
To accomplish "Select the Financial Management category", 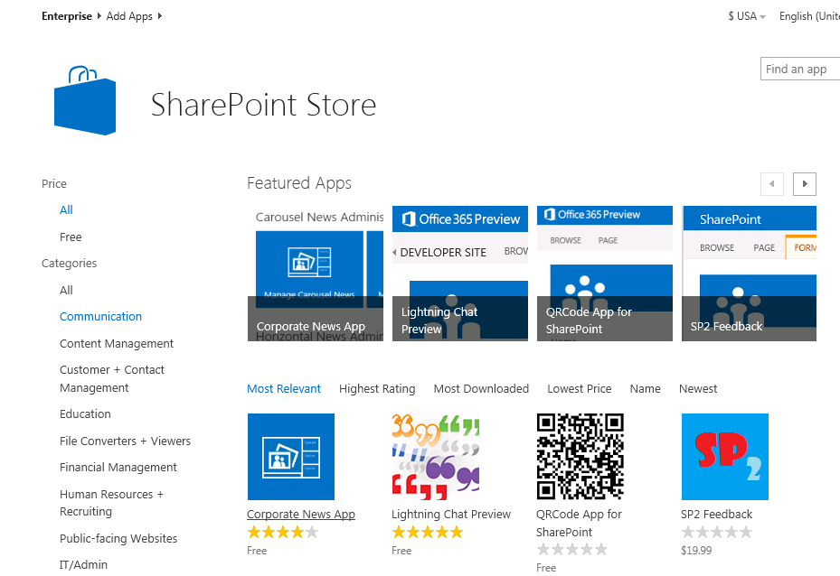I will pyautogui.click(x=118, y=468).
